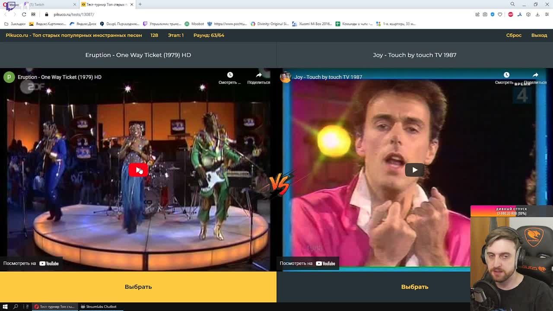Viewport: 553px width, 311px height.
Task: Open the Divinity: Original Sin bookmark
Action: [x=270, y=24]
